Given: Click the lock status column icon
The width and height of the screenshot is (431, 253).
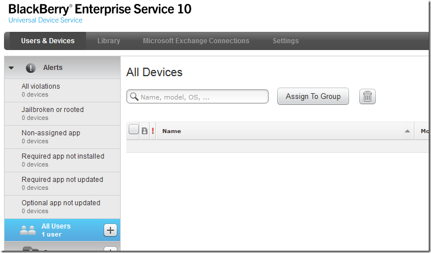Looking at the screenshot, I should tap(145, 131).
